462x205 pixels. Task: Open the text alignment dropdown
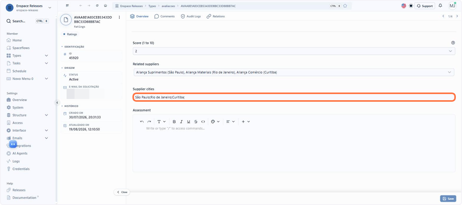[230, 121]
